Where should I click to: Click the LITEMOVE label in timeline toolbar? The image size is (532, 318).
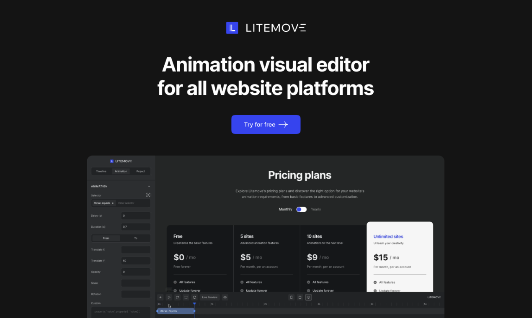click(x=434, y=297)
